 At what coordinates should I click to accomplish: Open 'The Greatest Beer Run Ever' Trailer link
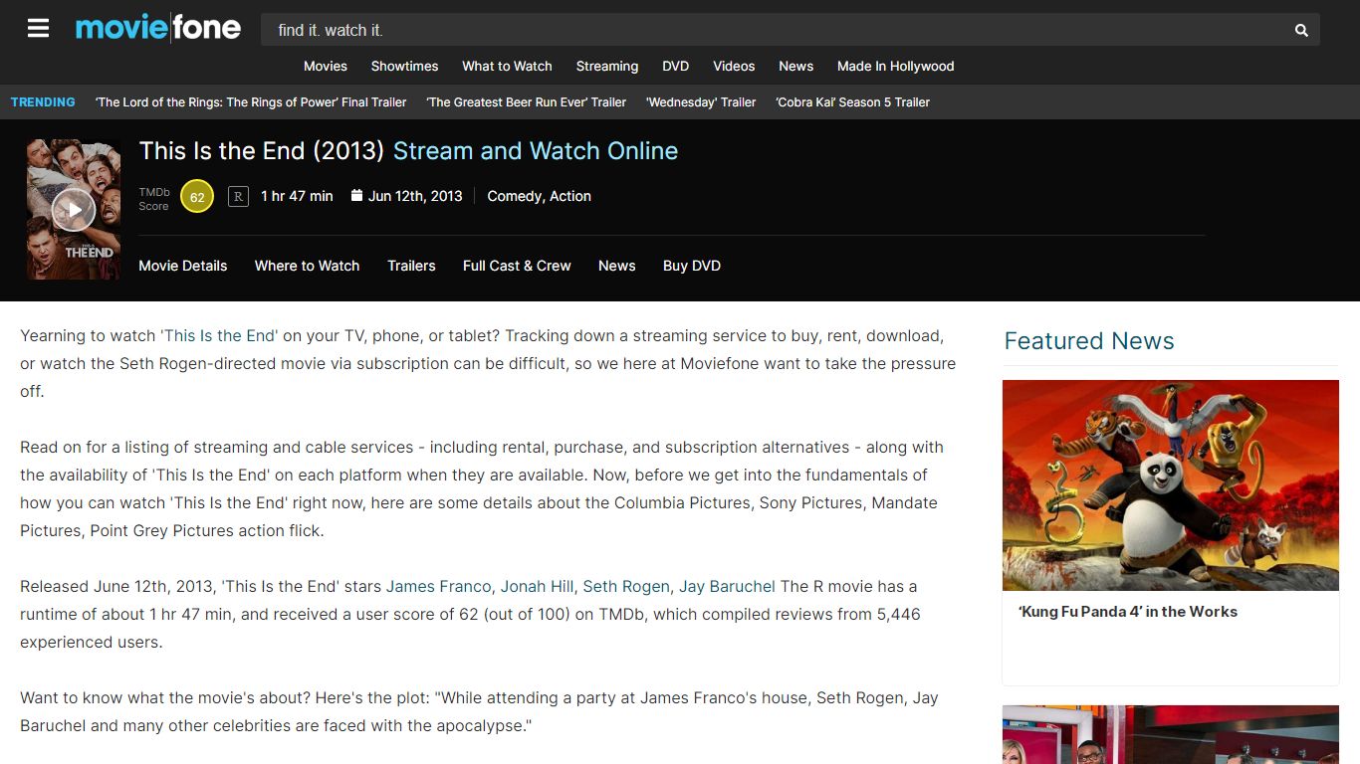point(527,101)
